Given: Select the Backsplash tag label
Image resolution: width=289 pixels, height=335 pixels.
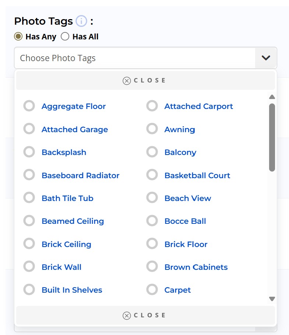Looking at the screenshot, I should tap(64, 152).
